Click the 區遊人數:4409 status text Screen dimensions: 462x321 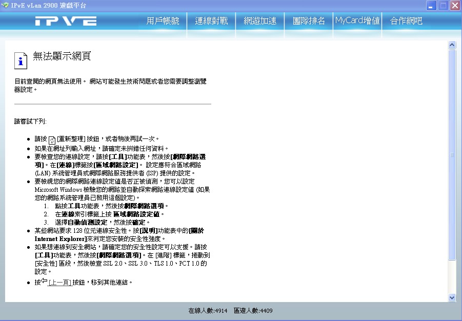click(x=253, y=310)
